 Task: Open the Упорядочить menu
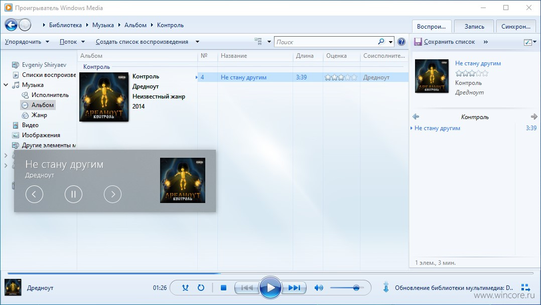click(x=27, y=42)
